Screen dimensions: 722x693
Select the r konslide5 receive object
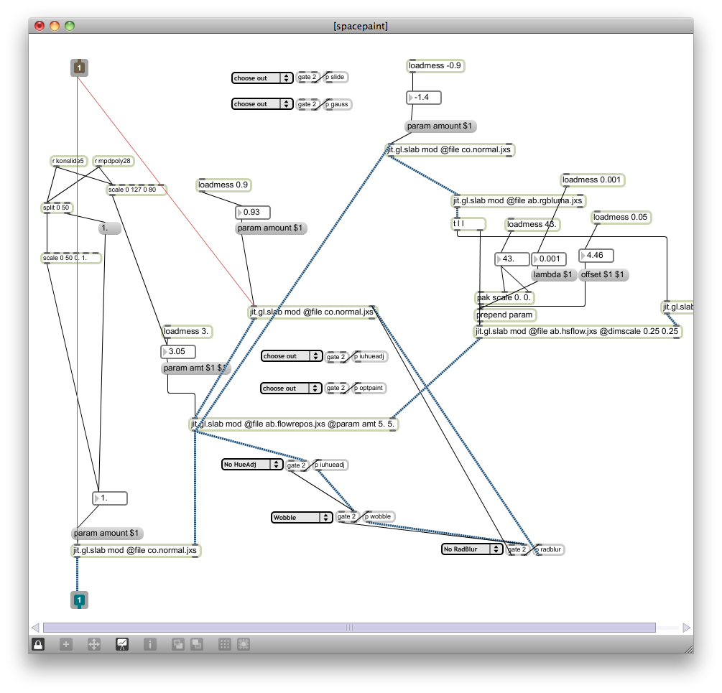(x=69, y=161)
